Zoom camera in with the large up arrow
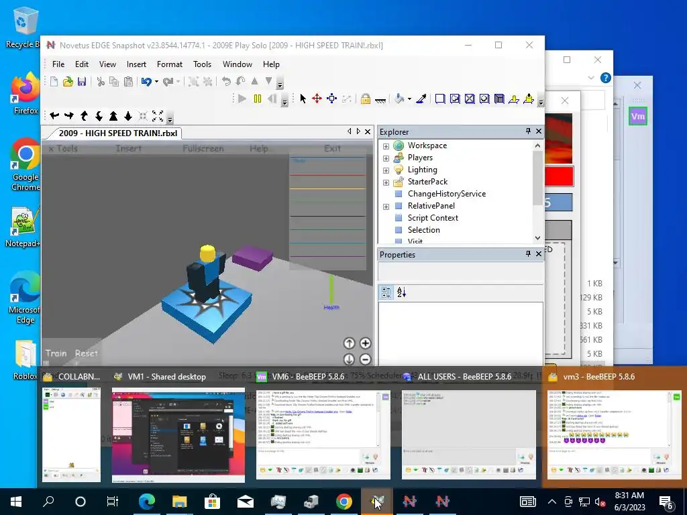 113,115
